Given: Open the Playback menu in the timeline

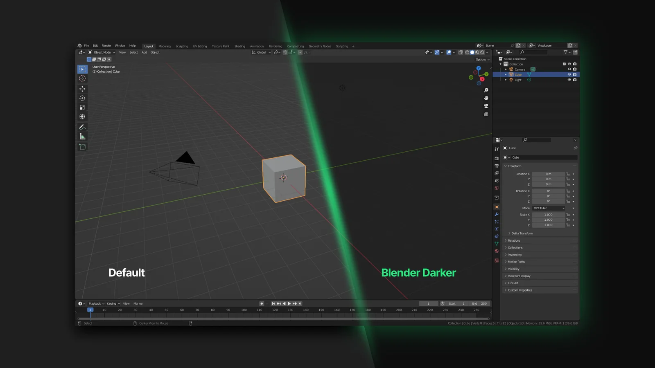Looking at the screenshot, I should pyautogui.click(x=95, y=303).
